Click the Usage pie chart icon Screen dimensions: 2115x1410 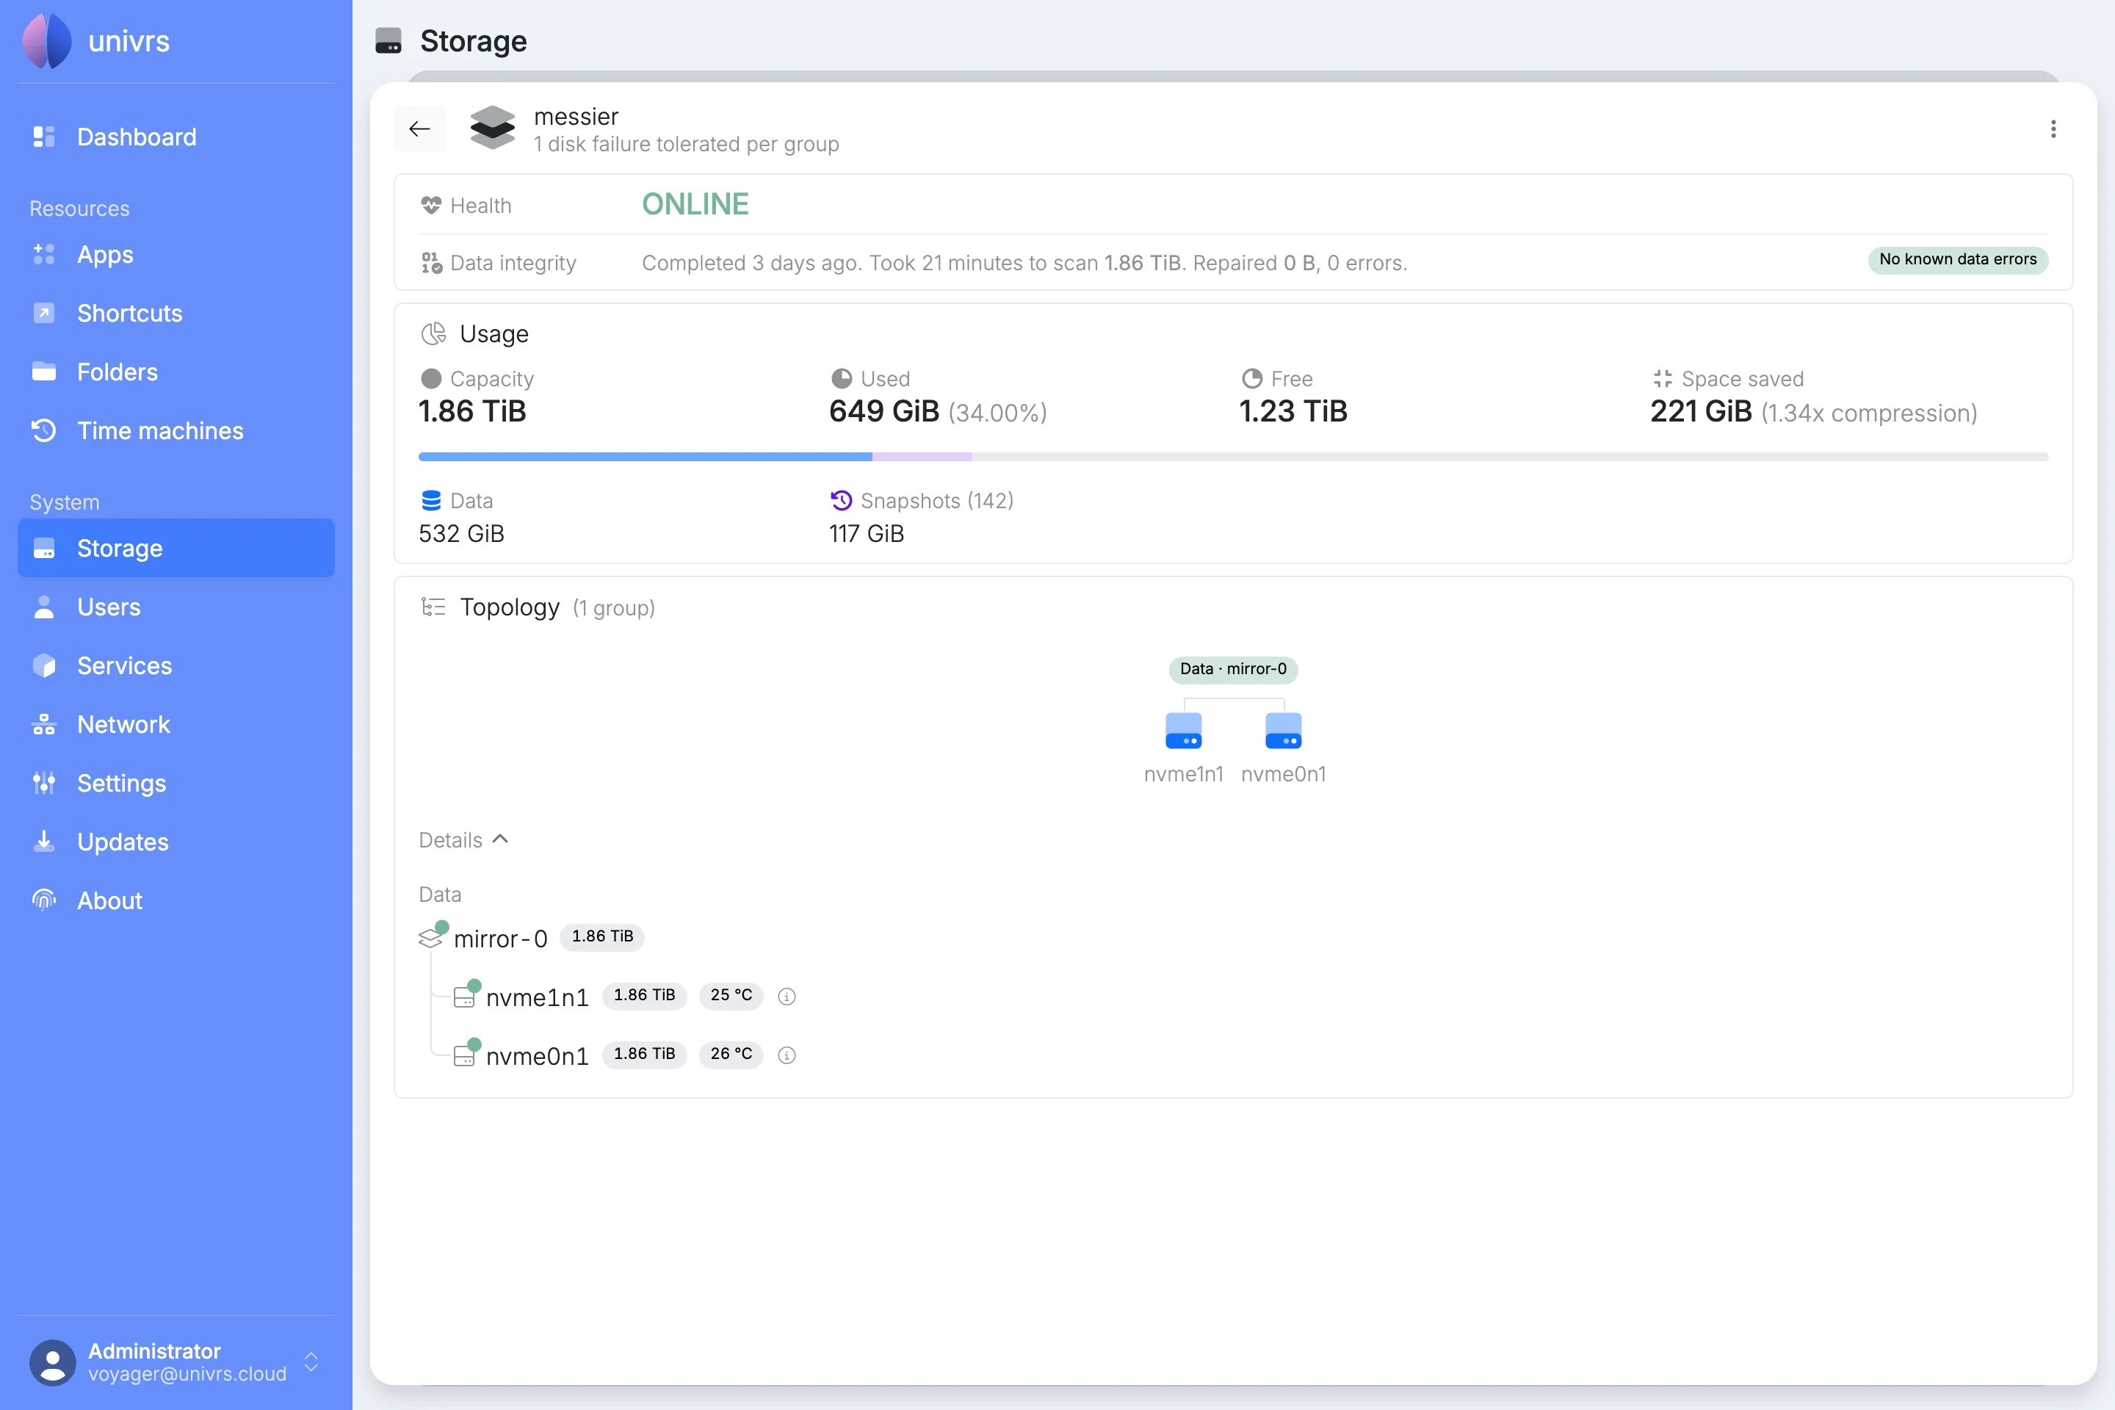coord(433,333)
